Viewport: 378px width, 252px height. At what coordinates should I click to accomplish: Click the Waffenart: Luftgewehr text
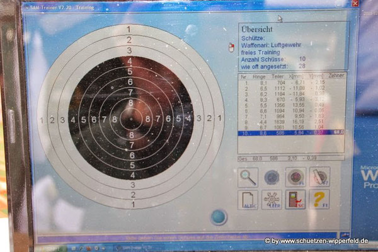tap(271, 45)
